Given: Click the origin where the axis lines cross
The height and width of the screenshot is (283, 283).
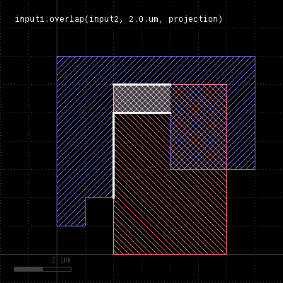Looking at the screenshot, I should [57, 254].
